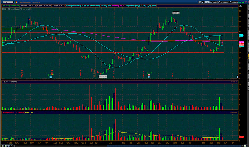Click the Volume study label
Screen dimensions: 249x147
(x=5, y=82)
